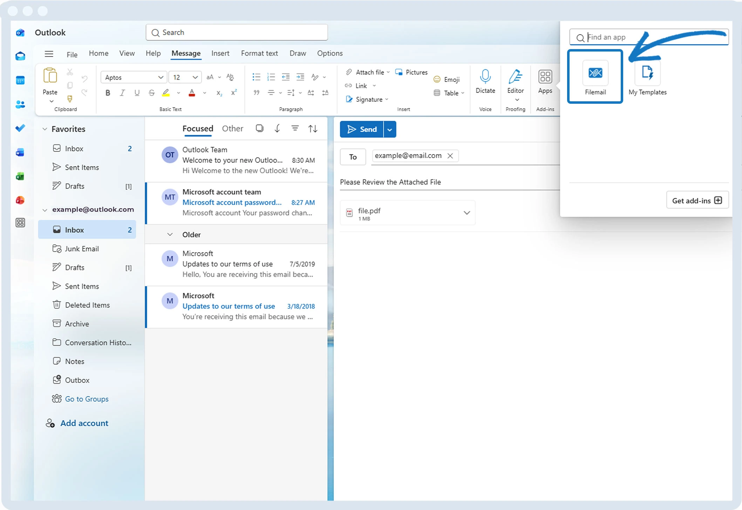This screenshot has height=510, width=742.
Task: Toggle the navigation pane hamburger
Action: (49, 54)
